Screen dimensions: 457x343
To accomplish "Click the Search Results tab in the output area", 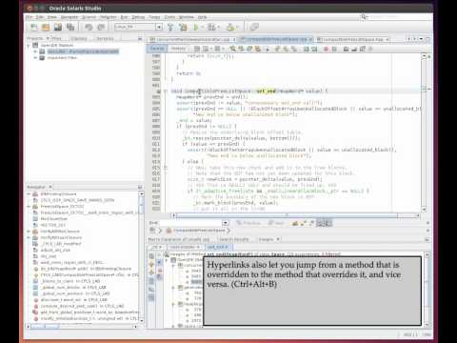I will (234, 239).
